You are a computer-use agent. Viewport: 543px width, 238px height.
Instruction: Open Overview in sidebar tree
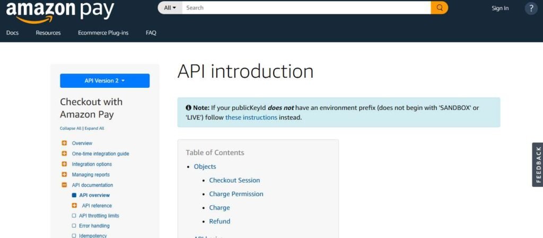coord(82,143)
